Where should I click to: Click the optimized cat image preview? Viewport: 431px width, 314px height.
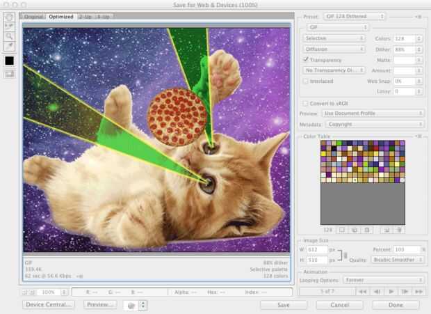[156, 140]
